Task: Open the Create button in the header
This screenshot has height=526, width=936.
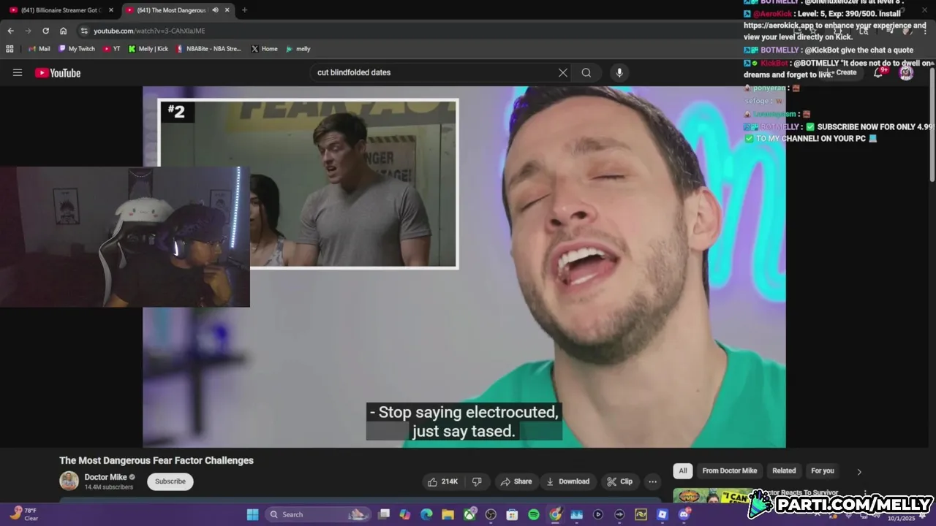Action: 840,72
